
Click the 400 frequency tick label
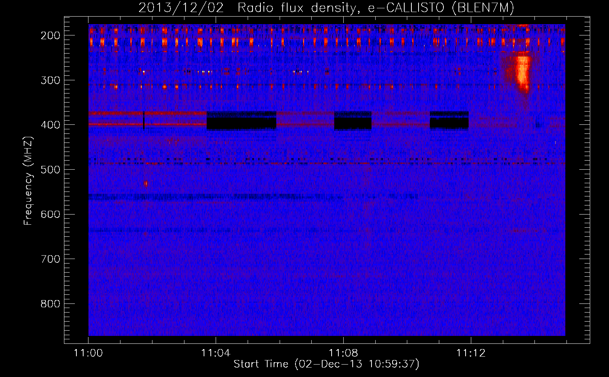tap(50, 125)
